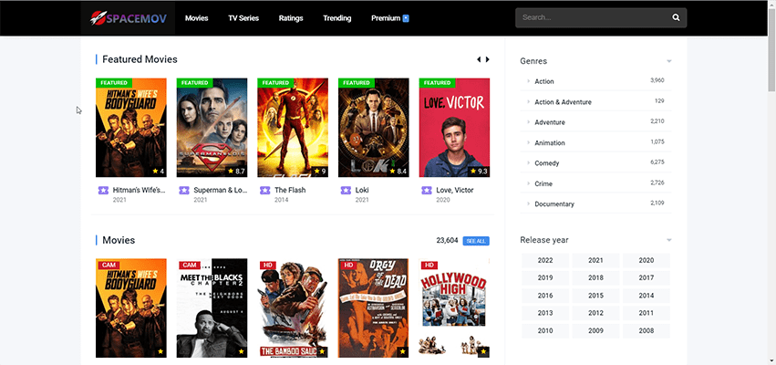Collapse the Release year section chevron
This screenshot has height=365, width=776.
(x=669, y=240)
